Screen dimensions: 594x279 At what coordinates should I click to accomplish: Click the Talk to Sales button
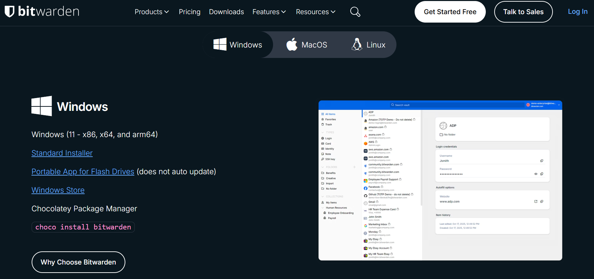coord(523,12)
